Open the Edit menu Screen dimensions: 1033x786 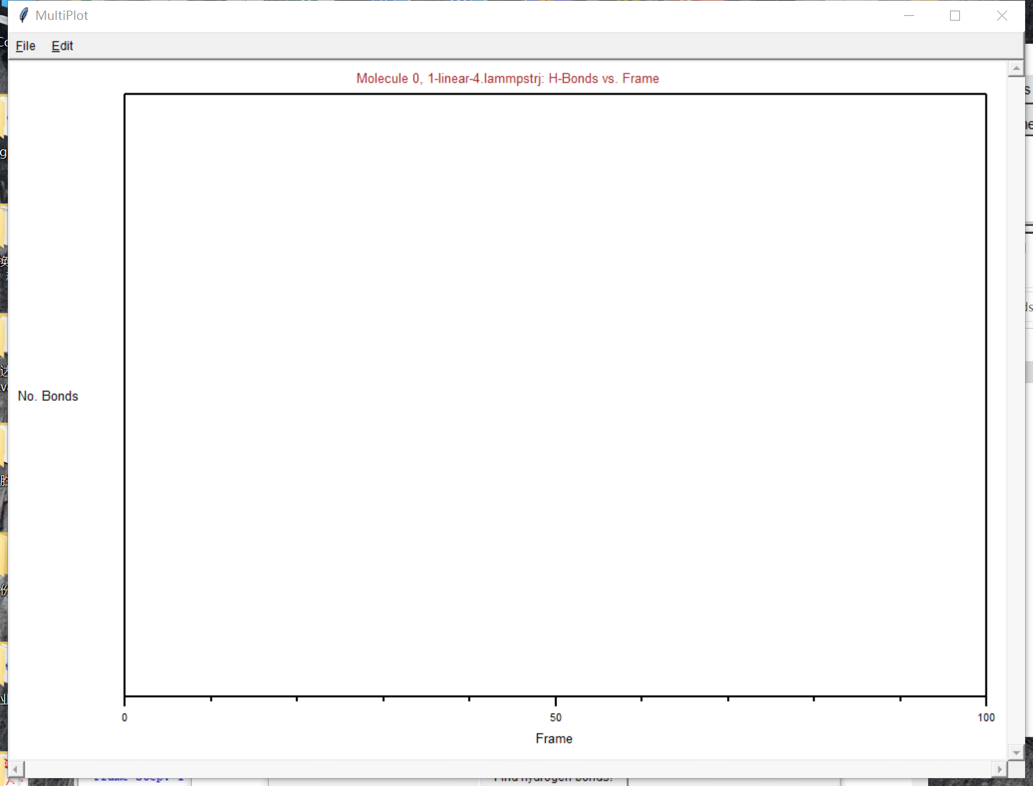click(x=62, y=46)
